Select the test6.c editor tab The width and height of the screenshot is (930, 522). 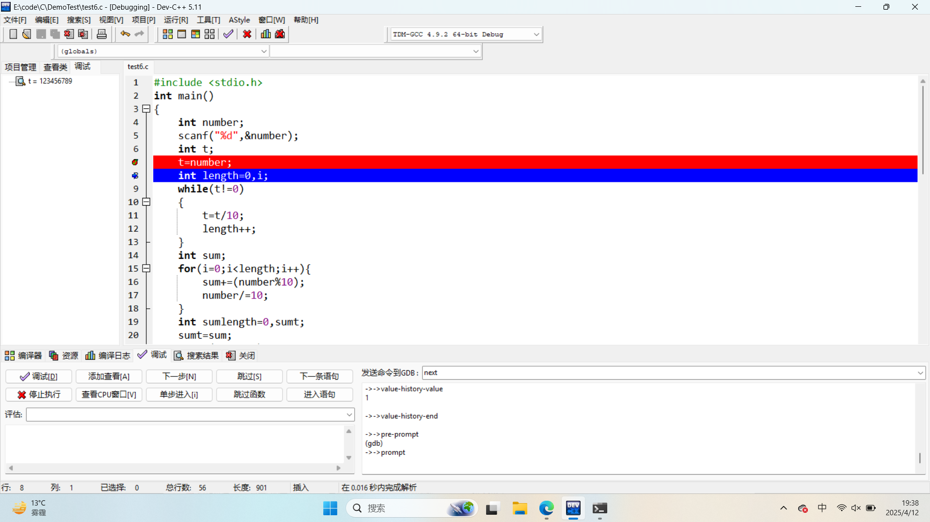click(138, 67)
